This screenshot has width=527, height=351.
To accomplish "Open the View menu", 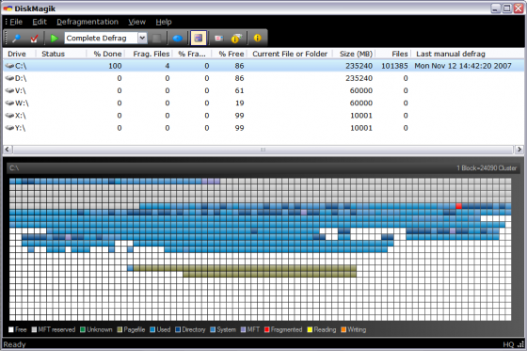I will [136, 22].
